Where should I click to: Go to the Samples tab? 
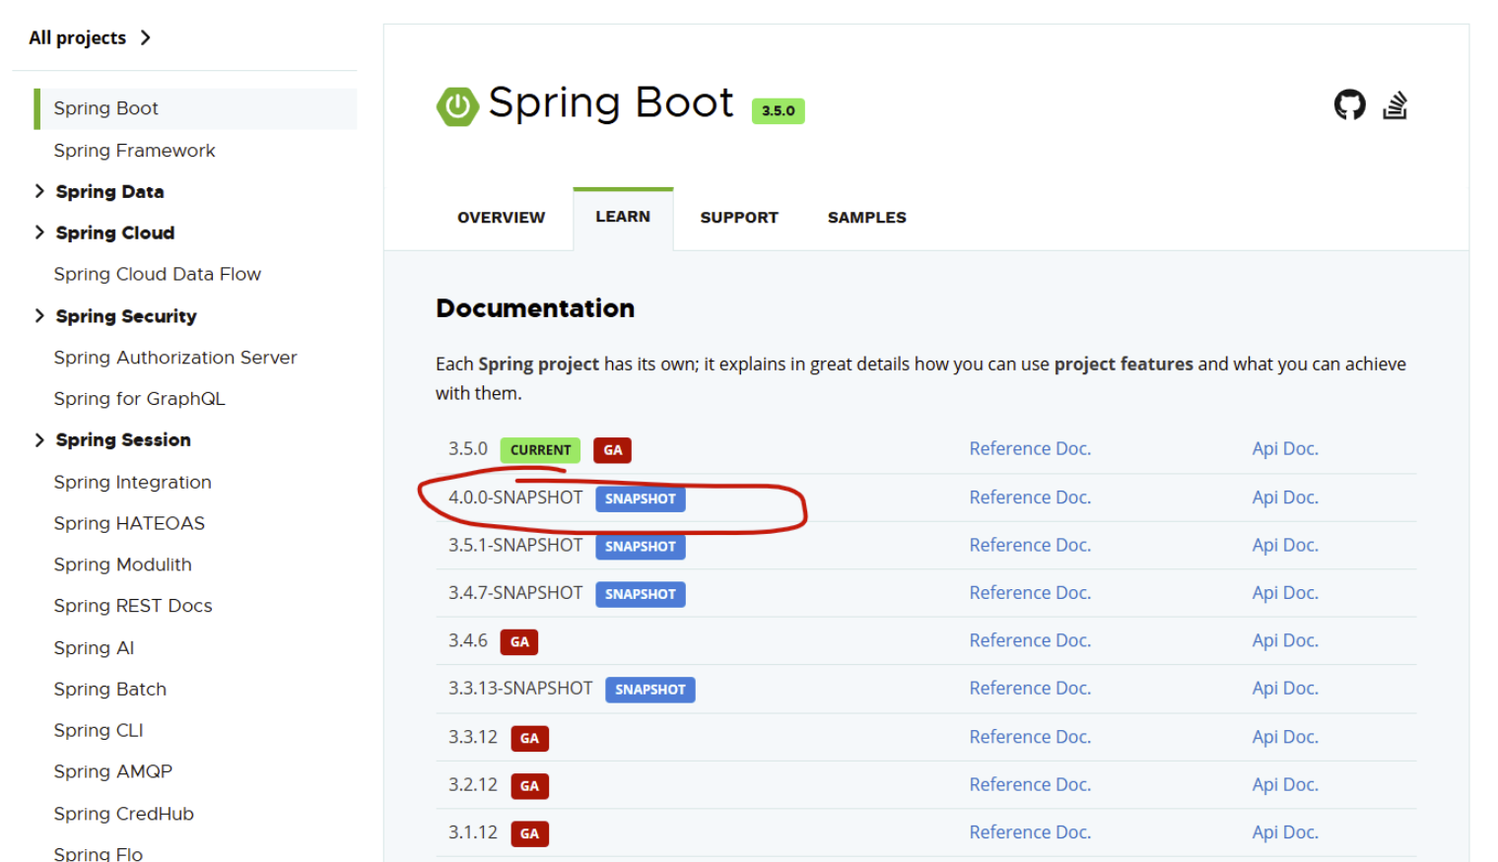866,218
